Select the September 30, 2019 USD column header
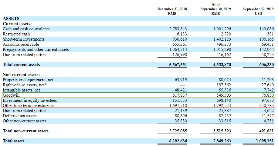 pos(258,11)
